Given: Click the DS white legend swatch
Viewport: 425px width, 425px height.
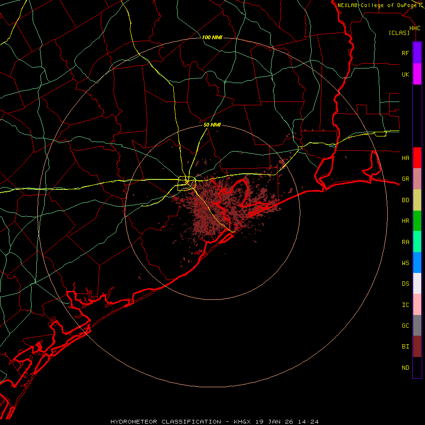Looking at the screenshot, I should click(x=417, y=283).
